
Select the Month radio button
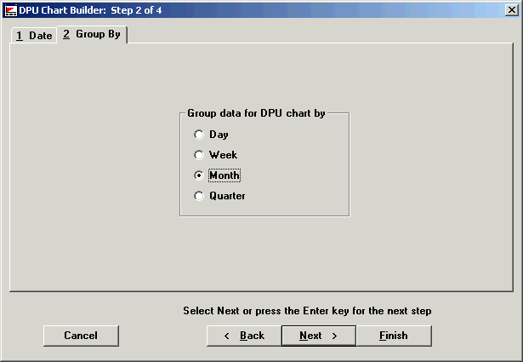[x=199, y=175]
